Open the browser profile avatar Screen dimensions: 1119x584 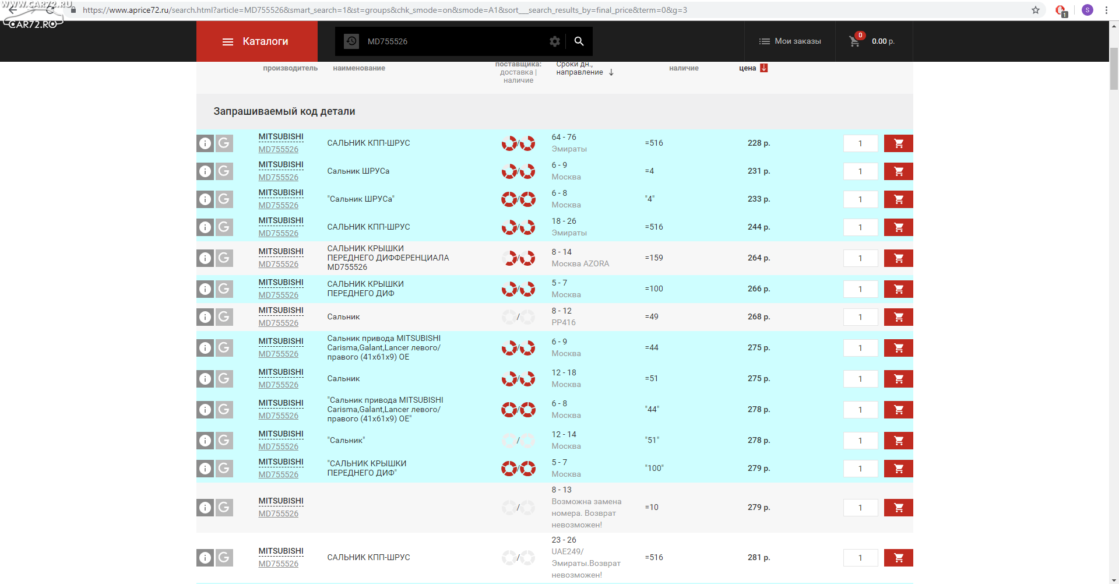tap(1088, 10)
